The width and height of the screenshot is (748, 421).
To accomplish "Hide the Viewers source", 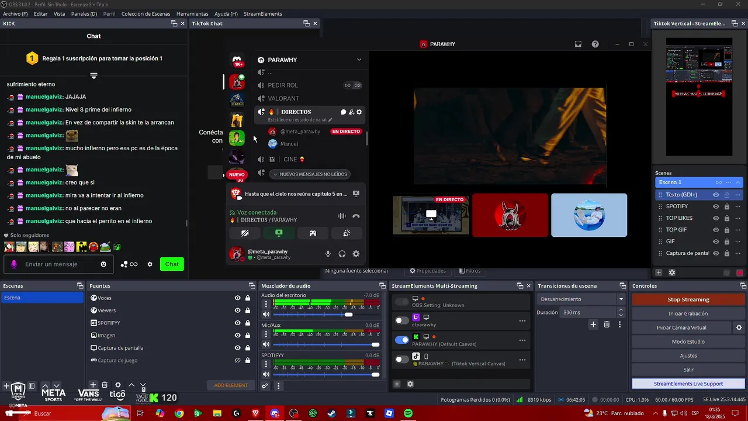I will (237, 310).
